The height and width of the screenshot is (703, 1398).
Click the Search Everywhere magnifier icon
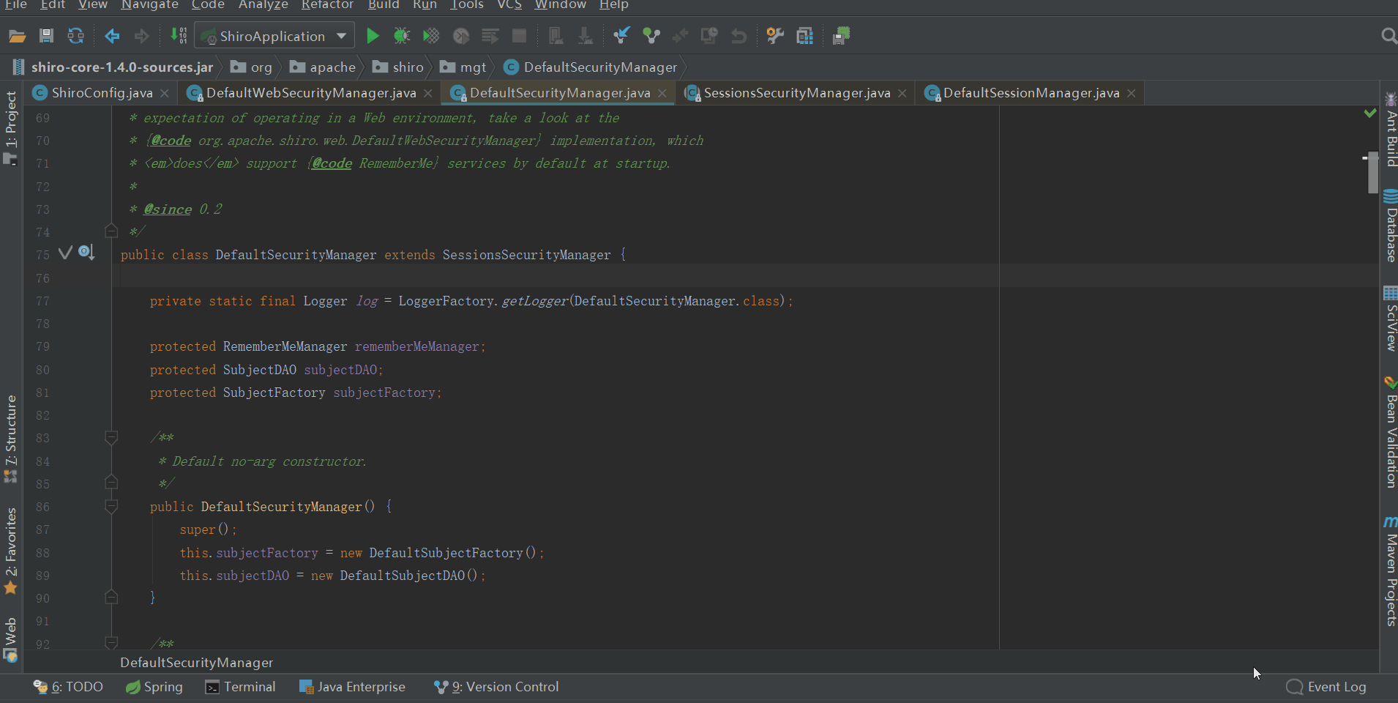click(1388, 36)
